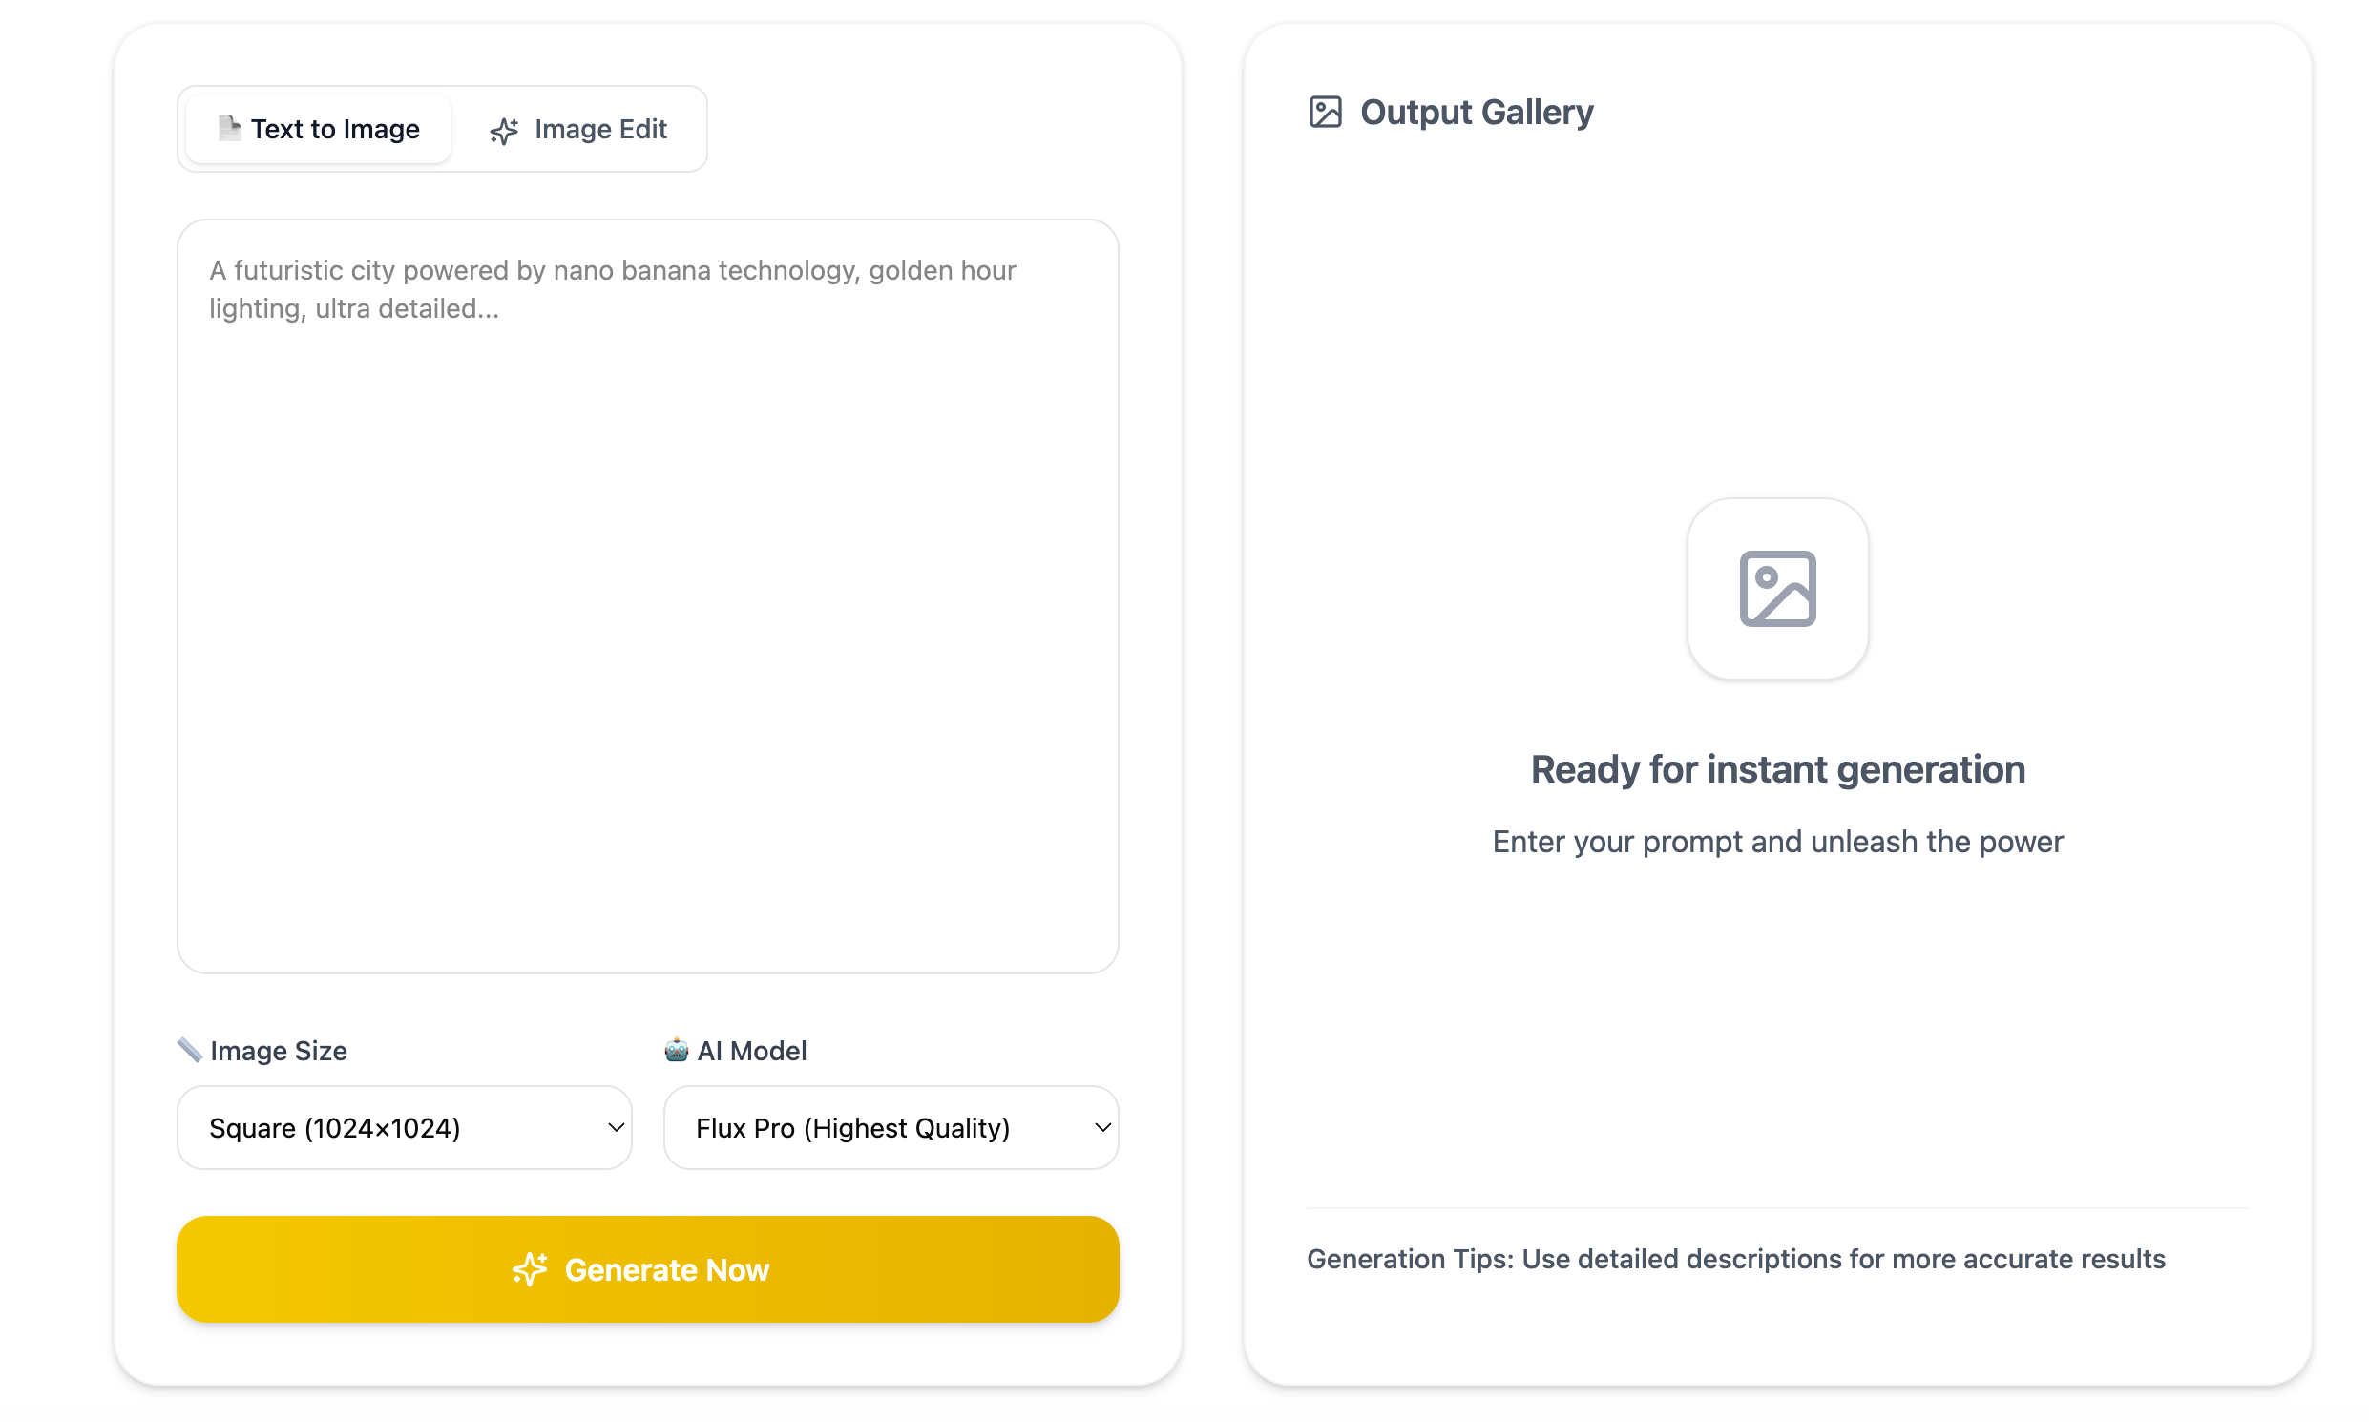Image resolution: width=2369 pixels, height=1422 pixels.
Task: Click the Output Gallery heading
Action: pos(1476,112)
